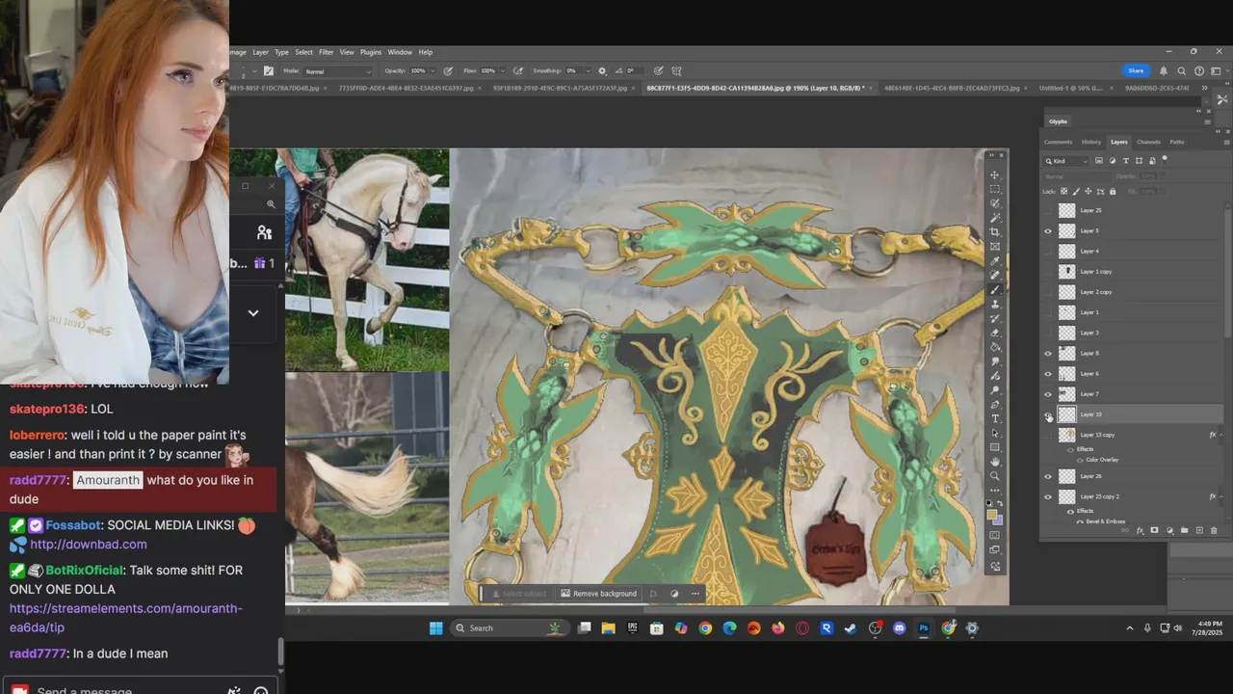
Task: Show hidden Layer 4 via eye box
Action: point(1048,252)
